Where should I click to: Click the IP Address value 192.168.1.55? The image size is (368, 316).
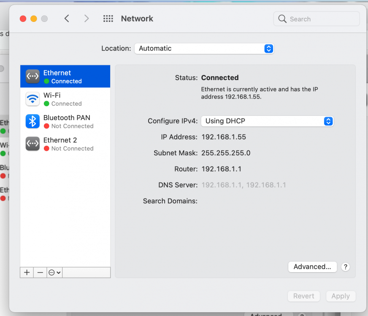click(224, 137)
